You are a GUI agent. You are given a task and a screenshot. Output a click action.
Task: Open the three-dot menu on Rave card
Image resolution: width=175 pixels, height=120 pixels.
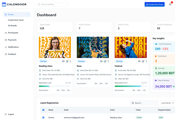coord(108,61)
